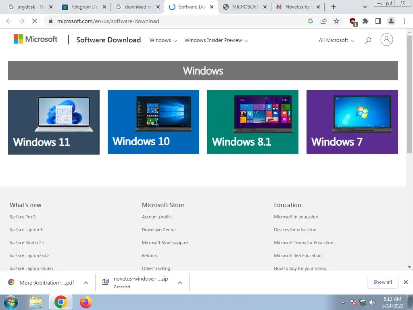Open the Surface Pro 9 link
The image size is (413, 310).
[x=23, y=217]
